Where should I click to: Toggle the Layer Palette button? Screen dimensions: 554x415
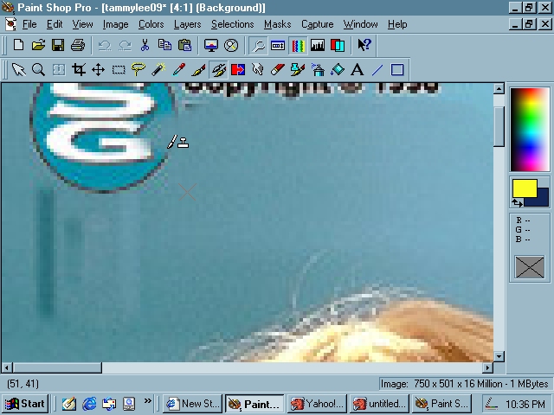[338, 45]
